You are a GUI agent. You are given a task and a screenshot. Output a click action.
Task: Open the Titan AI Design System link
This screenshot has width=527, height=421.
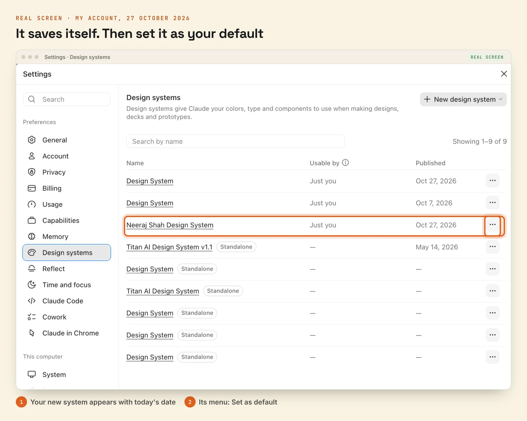[x=163, y=291]
